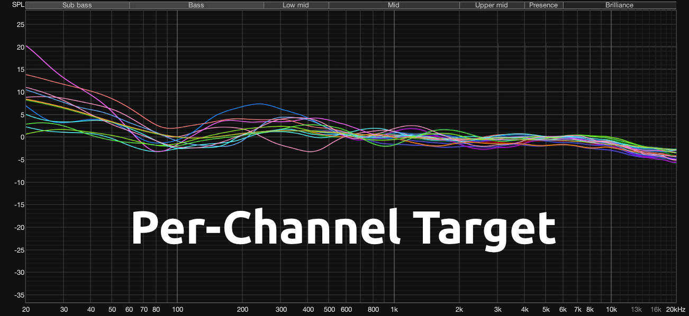Select the Presence band header
689x316 pixels.
pos(543,5)
